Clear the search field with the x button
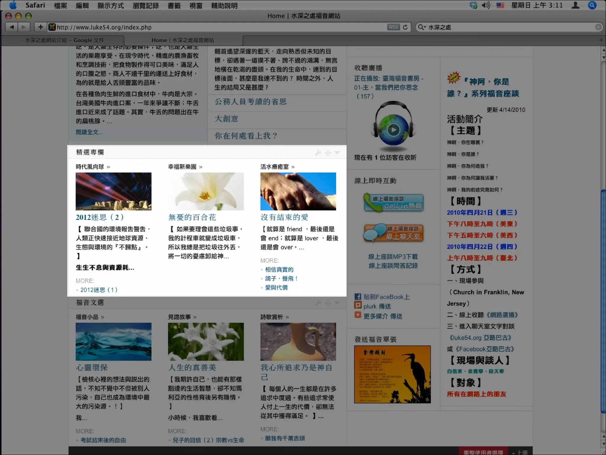This screenshot has height=455, width=606. 598,27
